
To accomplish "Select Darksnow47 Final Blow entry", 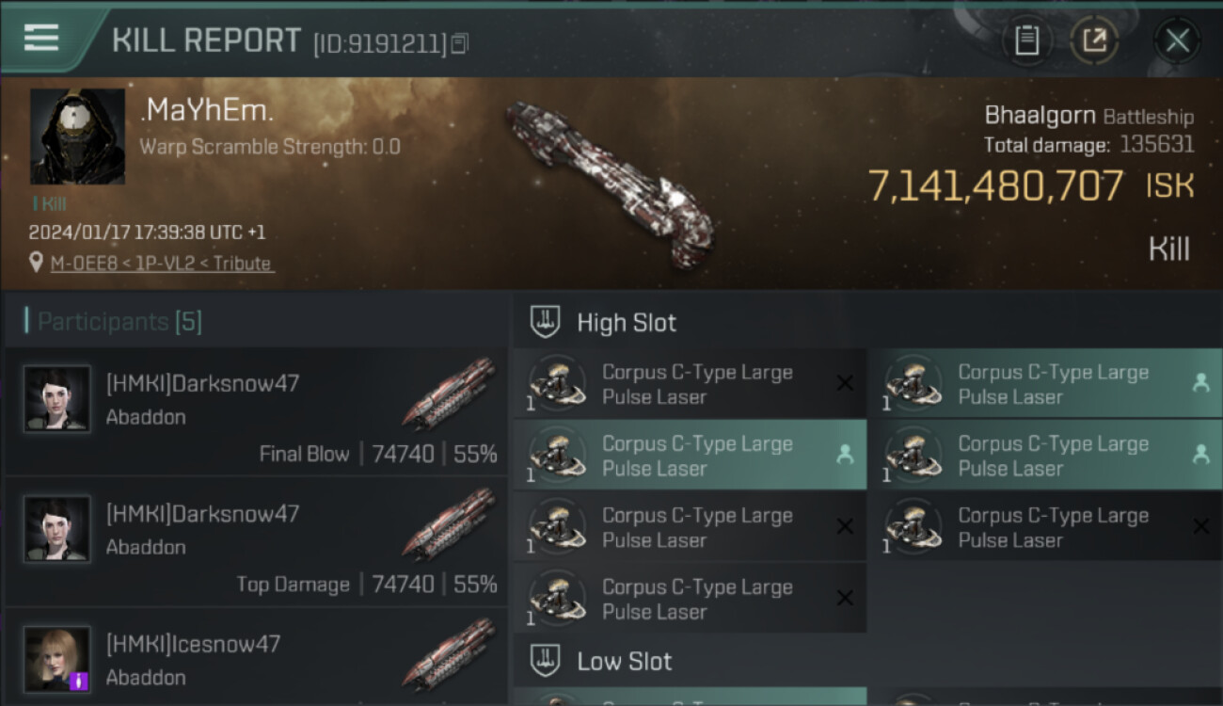I will click(x=256, y=412).
